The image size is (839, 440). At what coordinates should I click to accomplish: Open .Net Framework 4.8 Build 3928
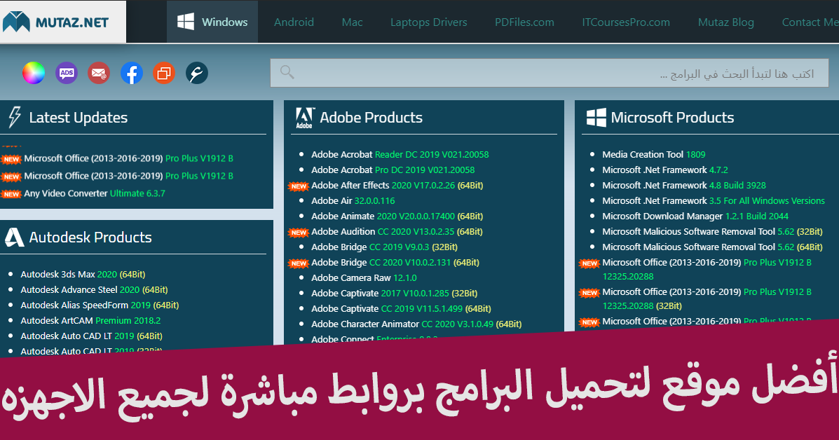click(x=684, y=186)
